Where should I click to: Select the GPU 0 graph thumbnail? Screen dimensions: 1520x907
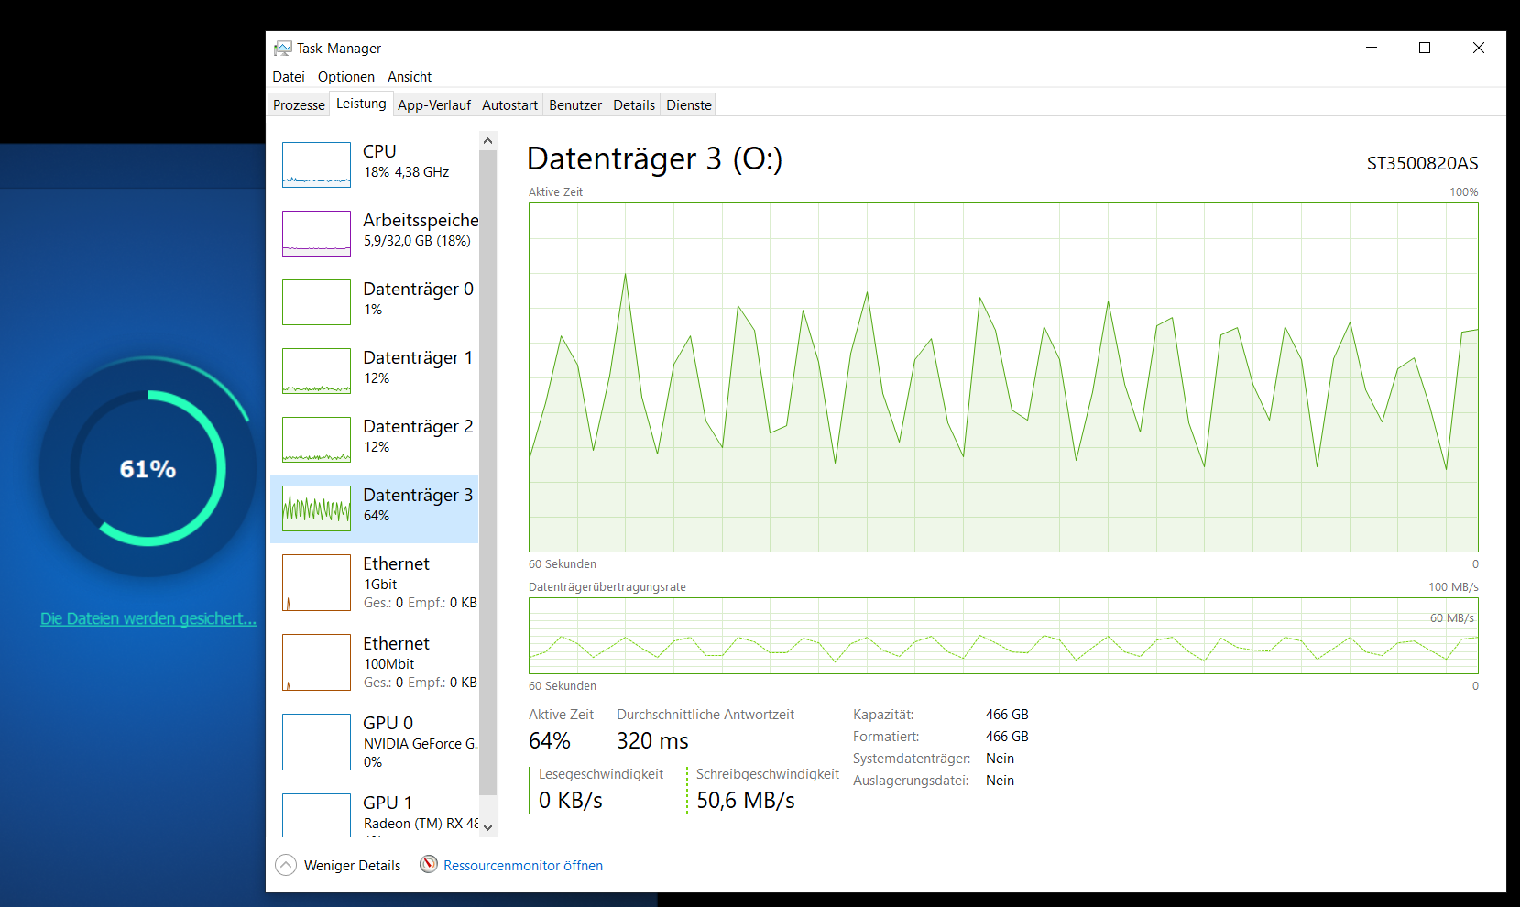pos(316,742)
